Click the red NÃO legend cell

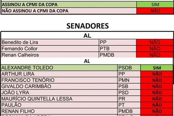pos(155,11)
